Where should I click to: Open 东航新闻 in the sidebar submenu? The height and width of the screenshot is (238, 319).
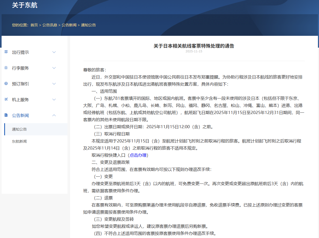pyautogui.click(x=20, y=141)
